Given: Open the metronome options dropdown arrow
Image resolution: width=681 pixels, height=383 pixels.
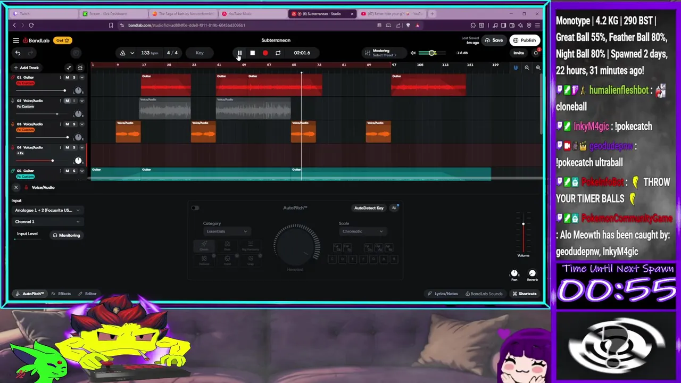Looking at the screenshot, I should tap(132, 53).
